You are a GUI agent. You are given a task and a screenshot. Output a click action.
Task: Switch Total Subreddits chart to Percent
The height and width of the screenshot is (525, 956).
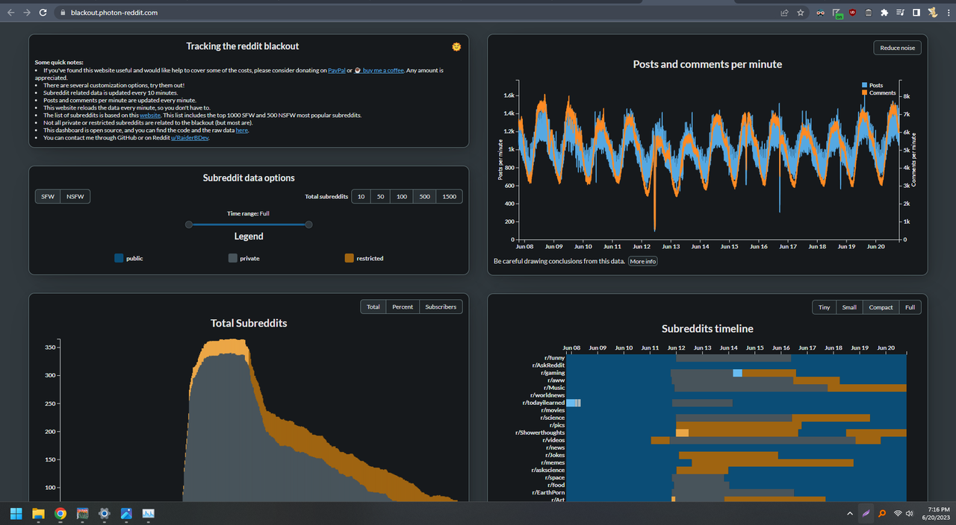403,306
